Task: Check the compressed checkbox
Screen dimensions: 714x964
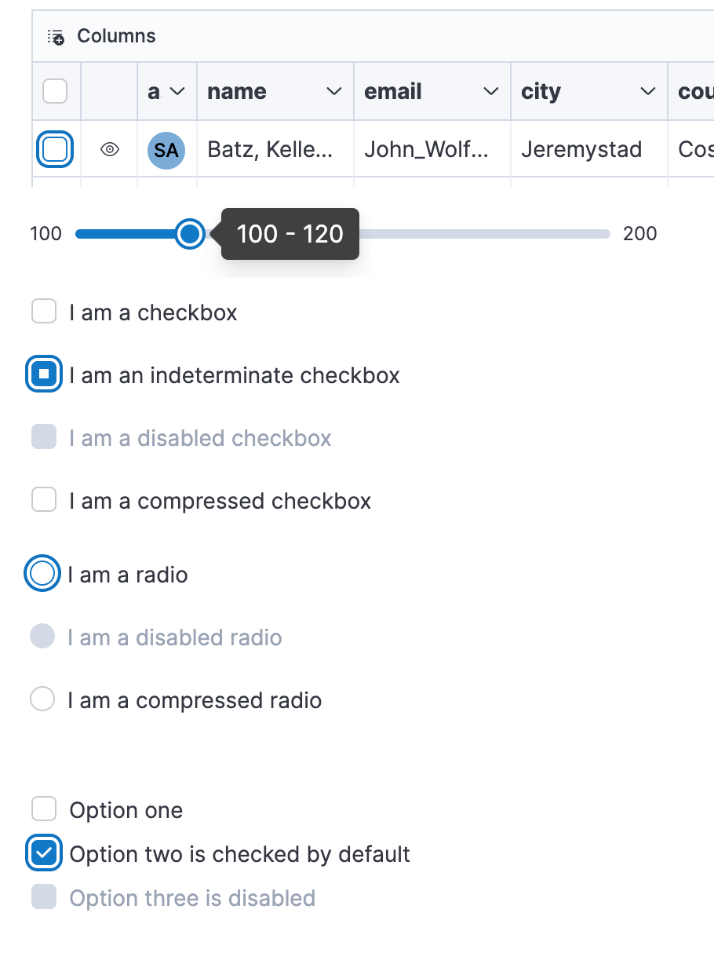Action: [x=44, y=499]
